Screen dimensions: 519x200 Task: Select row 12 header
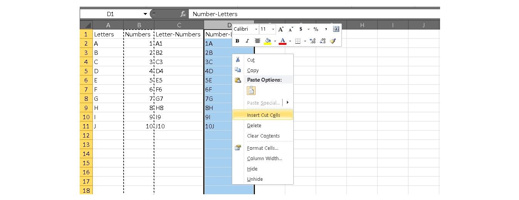[x=86, y=135]
